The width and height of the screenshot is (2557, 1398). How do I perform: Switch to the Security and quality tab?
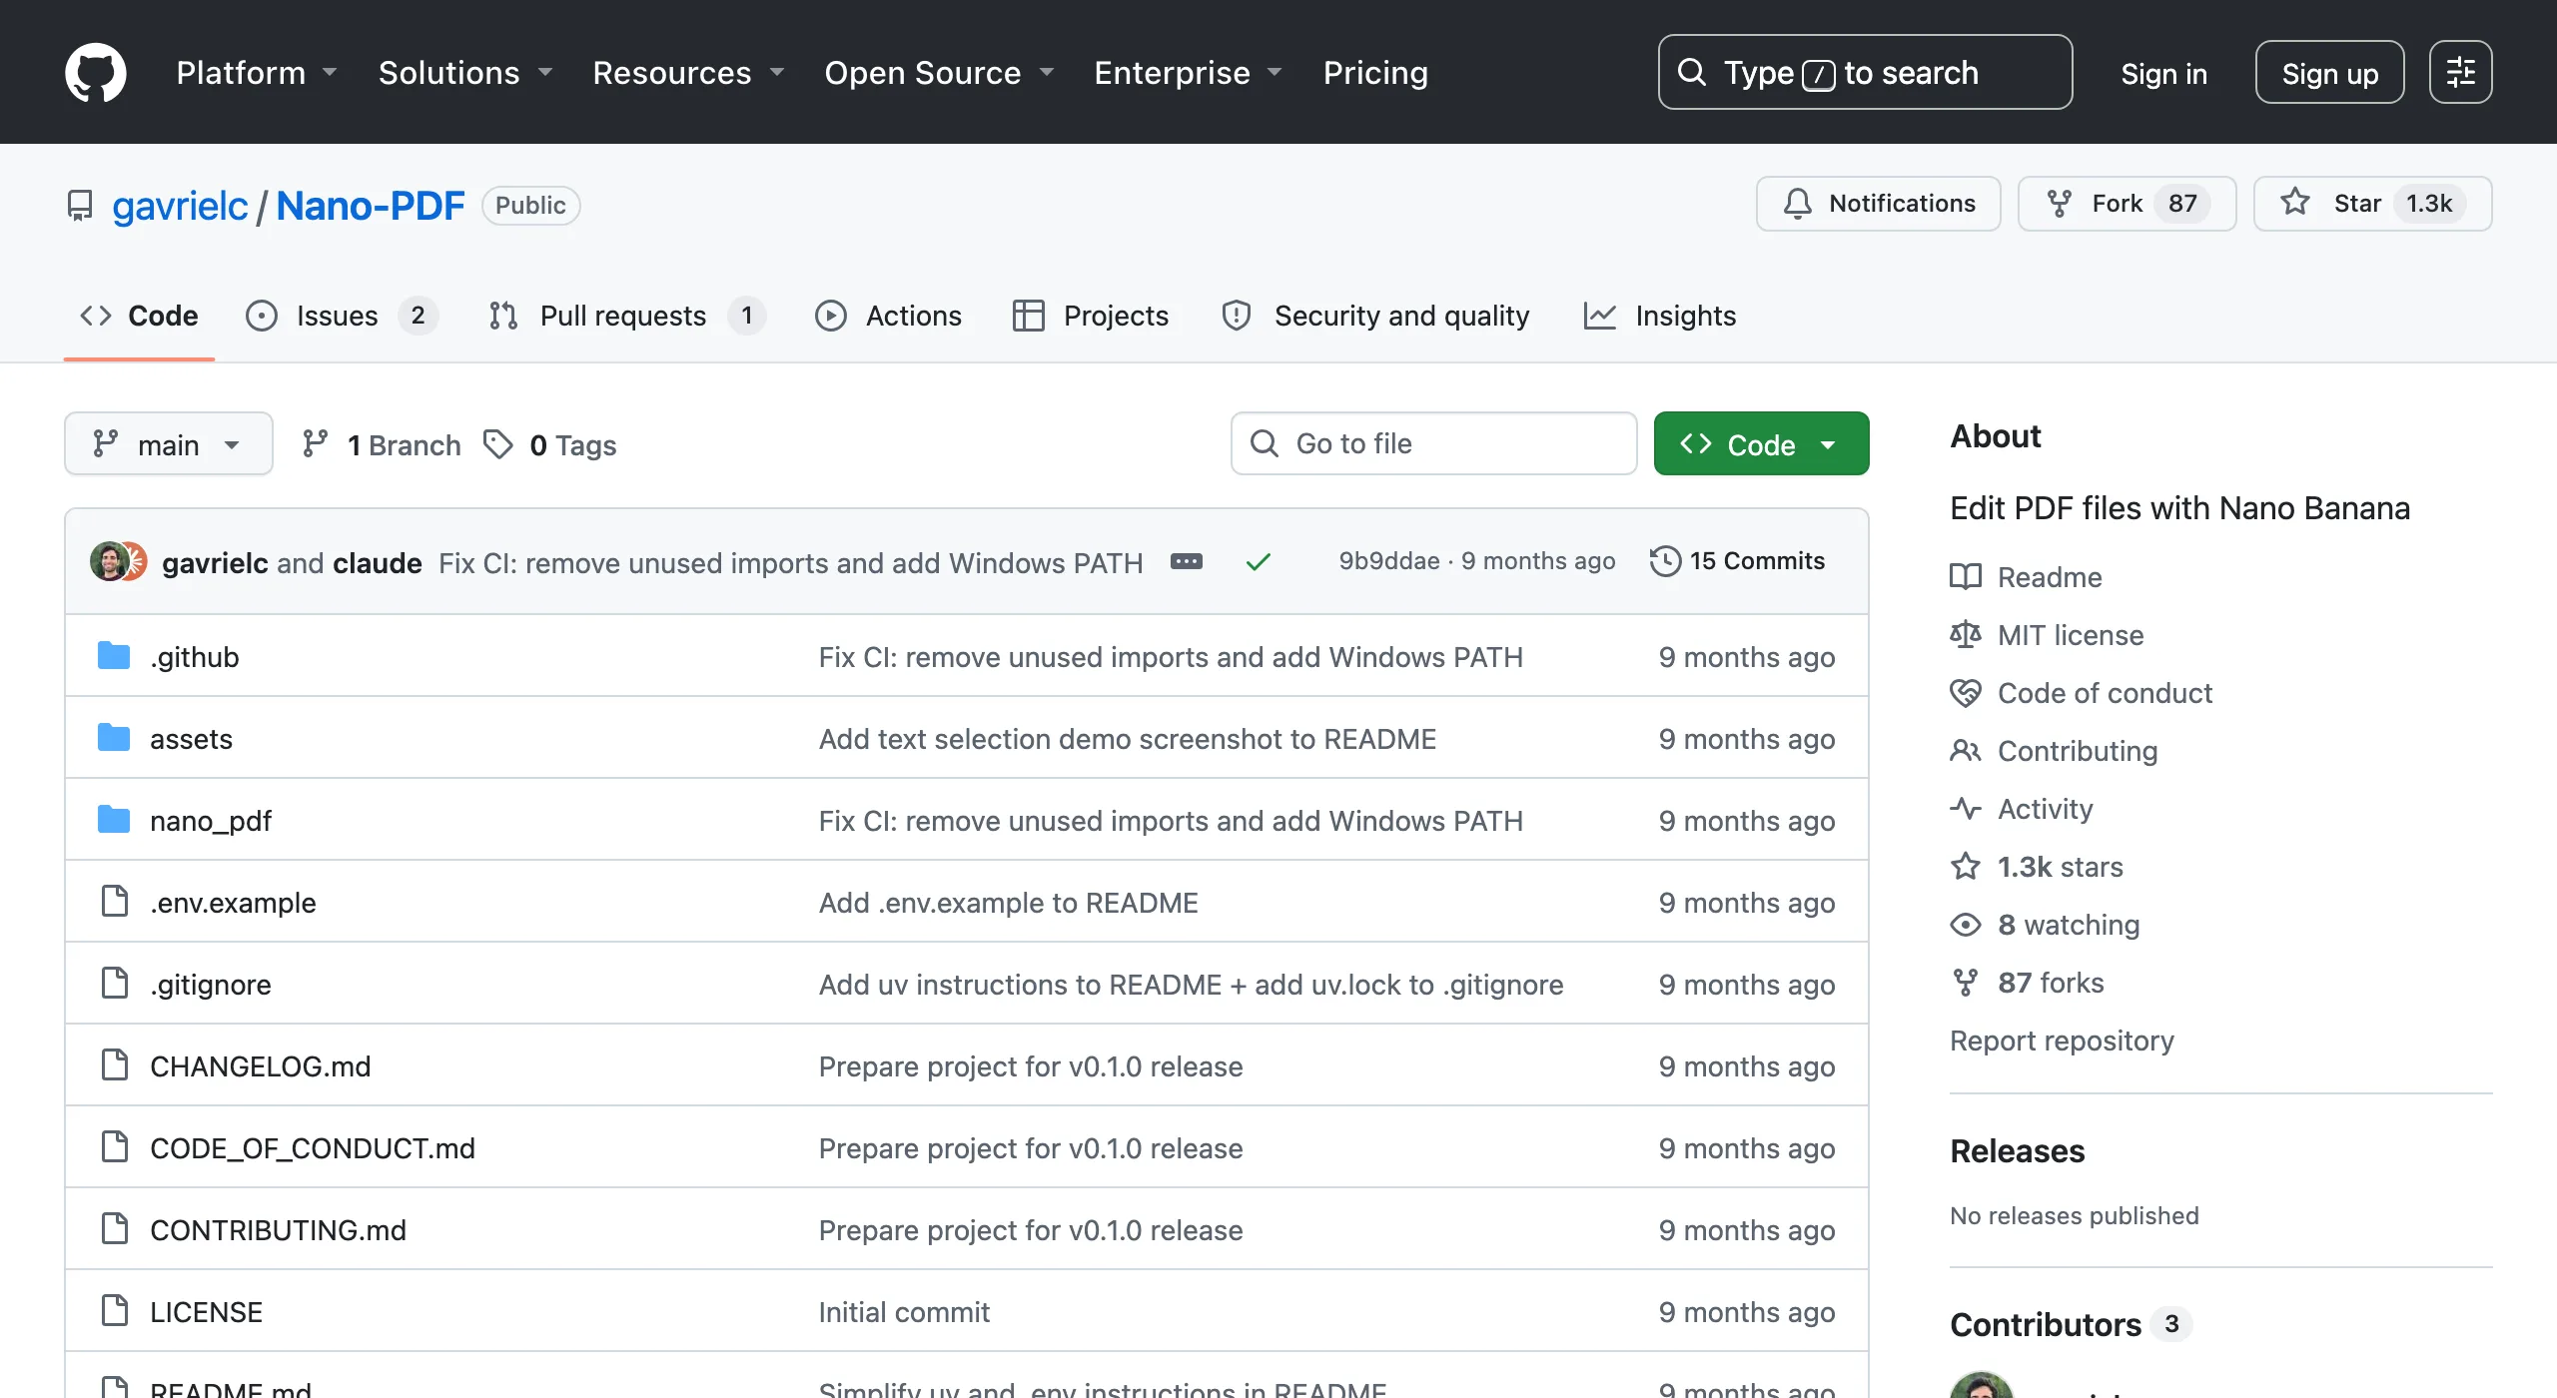(1375, 317)
